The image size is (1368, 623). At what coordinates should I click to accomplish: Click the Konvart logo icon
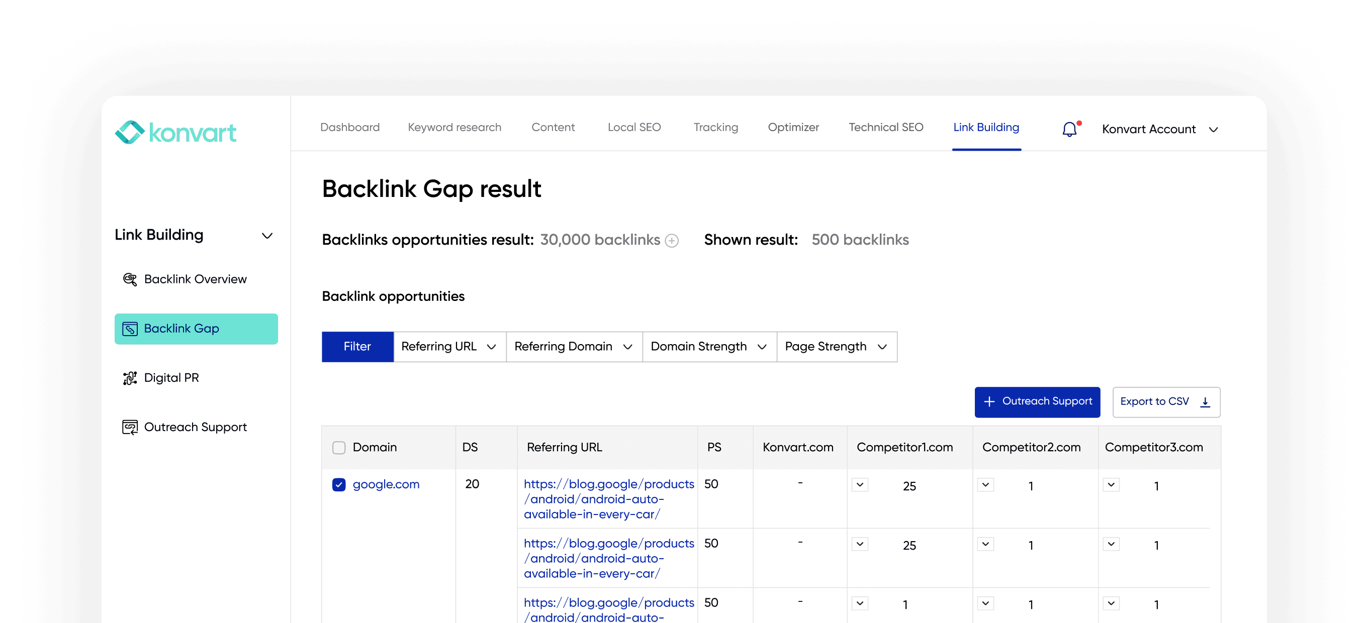pyautogui.click(x=129, y=132)
